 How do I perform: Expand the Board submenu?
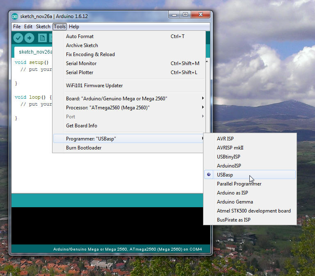click(116, 99)
